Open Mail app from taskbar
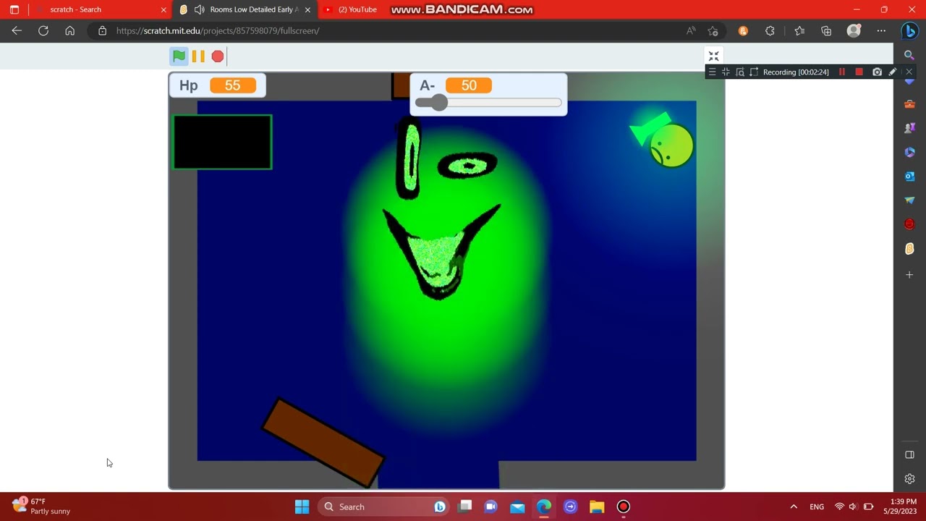This screenshot has height=521, width=926. pos(517,507)
